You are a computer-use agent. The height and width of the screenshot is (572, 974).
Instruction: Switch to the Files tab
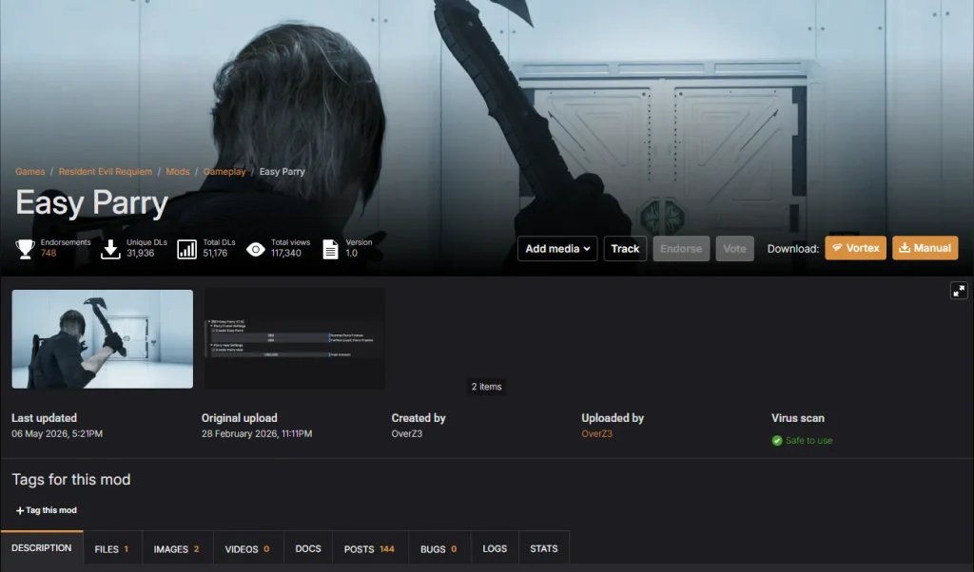coord(112,549)
